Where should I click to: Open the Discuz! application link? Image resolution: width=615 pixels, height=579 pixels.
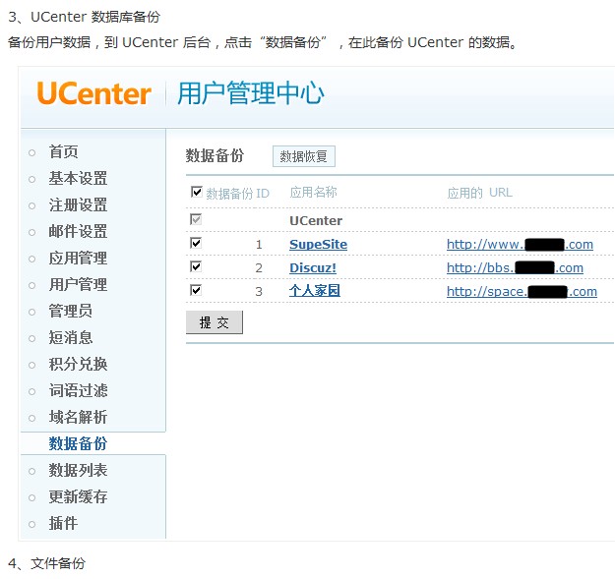tap(313, 268)
